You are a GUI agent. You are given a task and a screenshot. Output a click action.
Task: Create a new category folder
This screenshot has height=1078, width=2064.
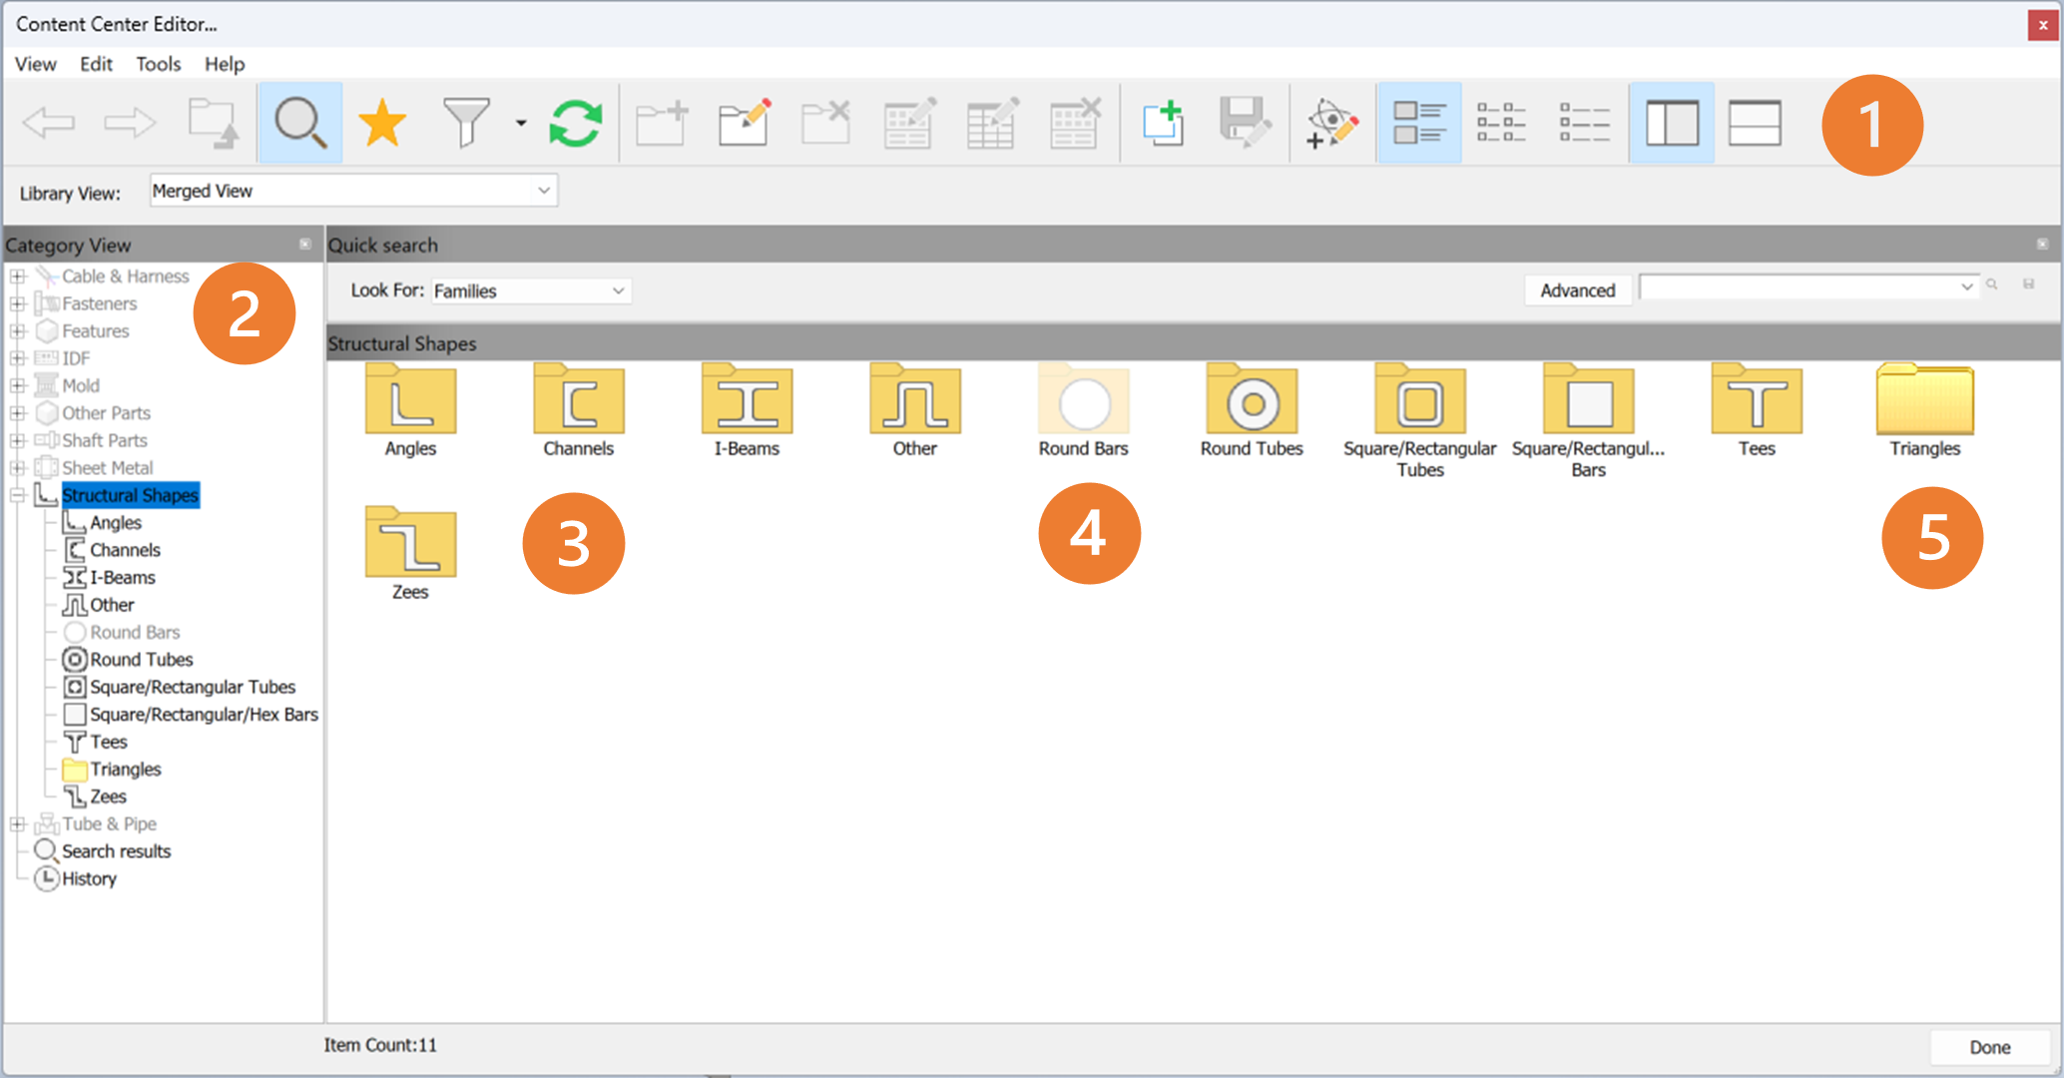coord(662,124)
